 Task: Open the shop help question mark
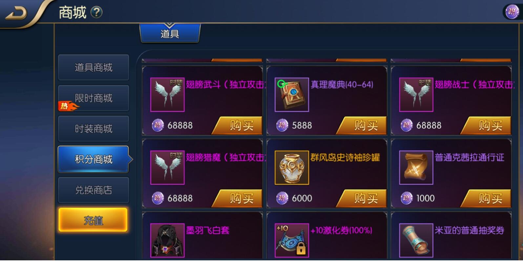(96, 12)
